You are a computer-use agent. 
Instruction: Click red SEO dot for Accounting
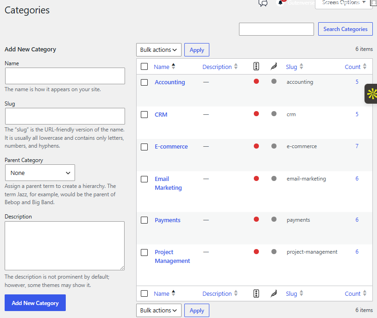pyautogui.click(x=256, y=81)
